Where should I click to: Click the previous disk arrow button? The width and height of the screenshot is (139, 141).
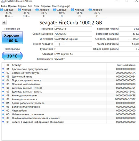pos(4,23)
